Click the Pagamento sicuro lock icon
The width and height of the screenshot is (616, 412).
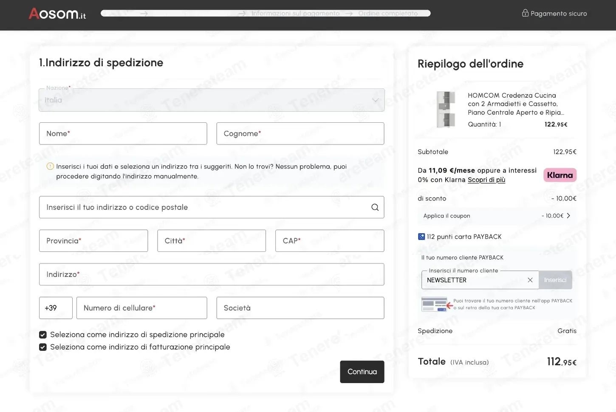(x=525, y=13)
